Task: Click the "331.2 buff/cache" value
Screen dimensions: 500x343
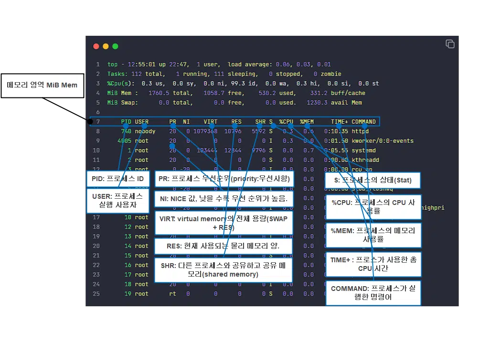Action: (x=338, y=93)
